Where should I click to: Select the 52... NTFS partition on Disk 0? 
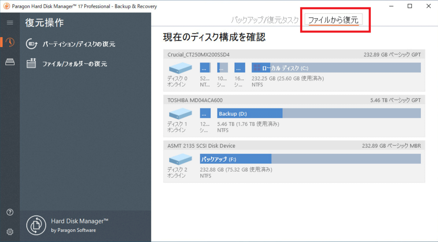[205, 68]
